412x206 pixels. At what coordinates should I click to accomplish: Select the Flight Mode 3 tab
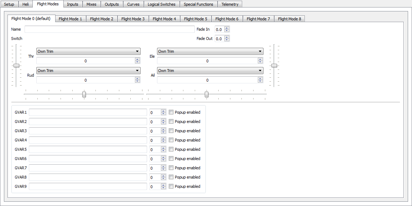click(x=133, y=19)
